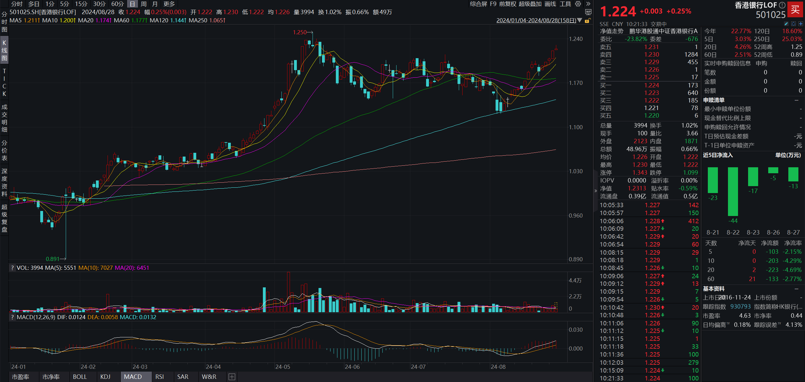Expand the date range dropdown triangle
The width and height of the screenshot is (805, 382).
pos(580,20)
